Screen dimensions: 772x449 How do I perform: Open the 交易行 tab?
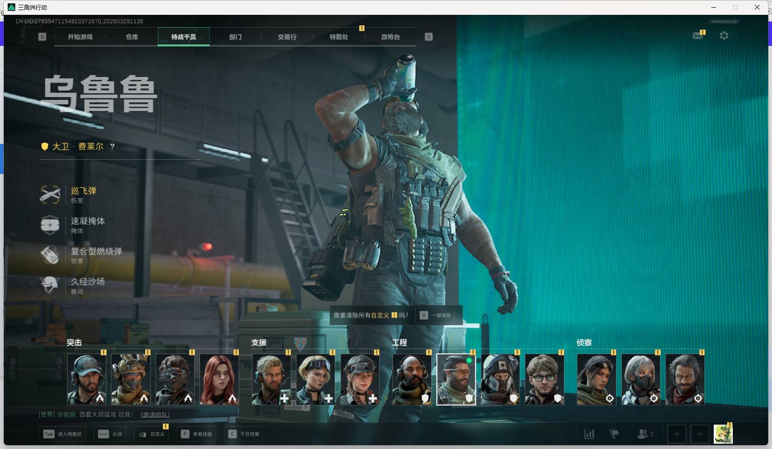[287, 37]
